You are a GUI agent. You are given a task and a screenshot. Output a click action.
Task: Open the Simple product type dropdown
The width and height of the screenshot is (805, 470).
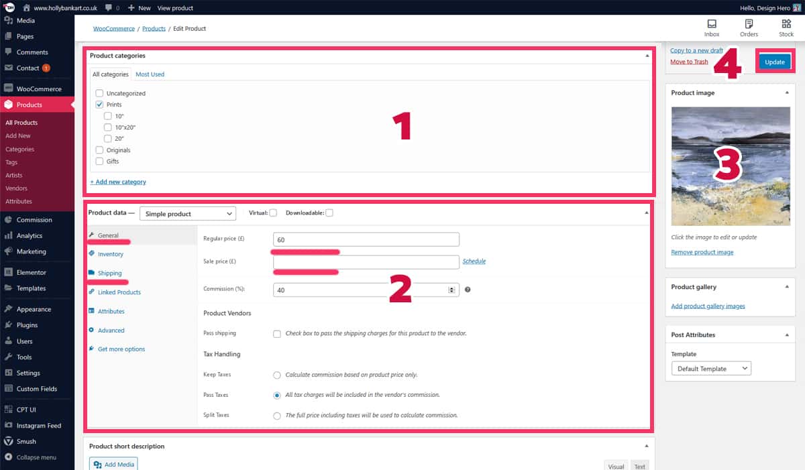point(188,214)
